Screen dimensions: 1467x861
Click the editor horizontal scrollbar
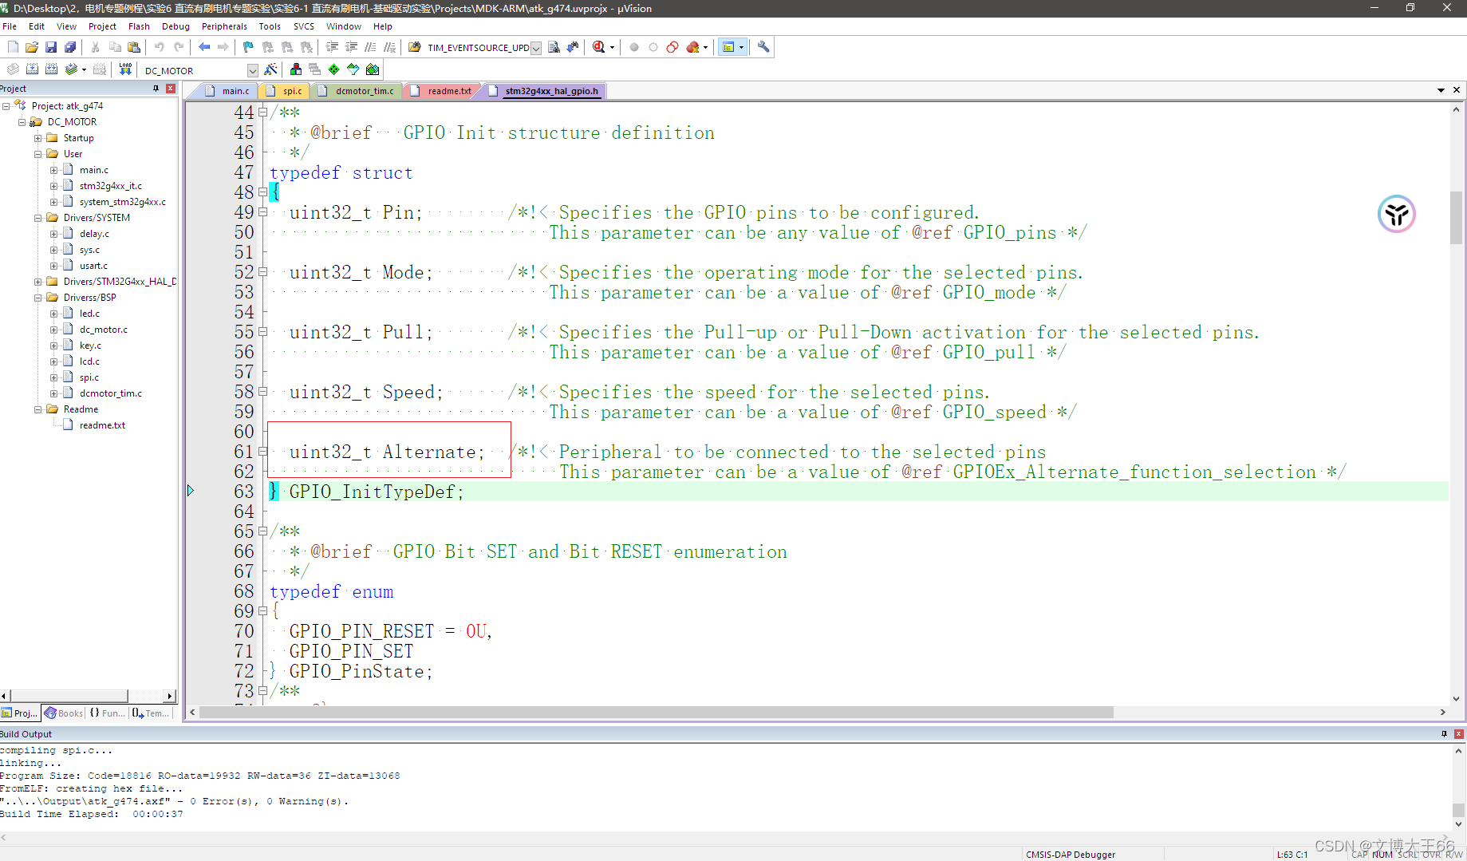(656, 712)
